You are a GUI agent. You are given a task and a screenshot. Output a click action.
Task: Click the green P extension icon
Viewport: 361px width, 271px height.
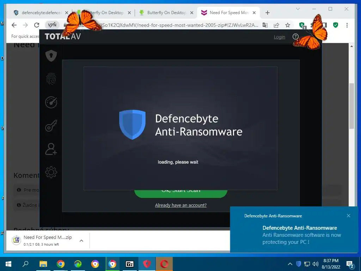coord(302,25)
